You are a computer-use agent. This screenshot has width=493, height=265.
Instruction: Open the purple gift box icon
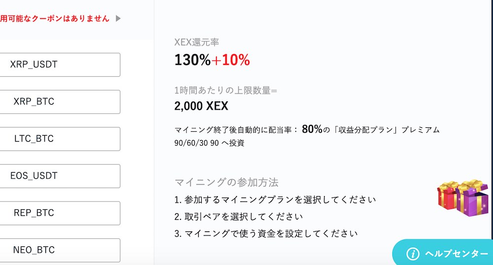pos(473,199)
